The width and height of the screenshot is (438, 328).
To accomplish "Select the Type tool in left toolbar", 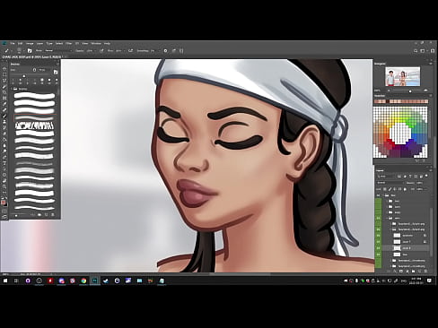I will (4, 163).
